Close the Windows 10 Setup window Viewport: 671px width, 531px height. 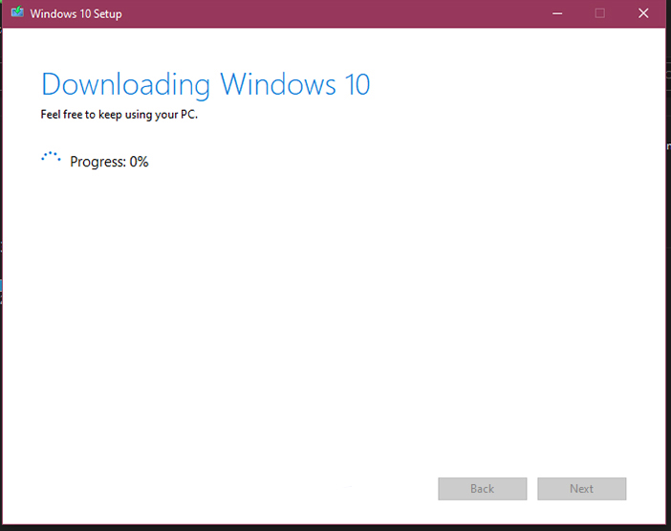click(643, 13)
